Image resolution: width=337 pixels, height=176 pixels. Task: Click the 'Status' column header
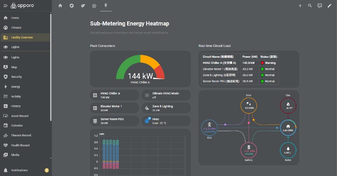coord(269,57)
